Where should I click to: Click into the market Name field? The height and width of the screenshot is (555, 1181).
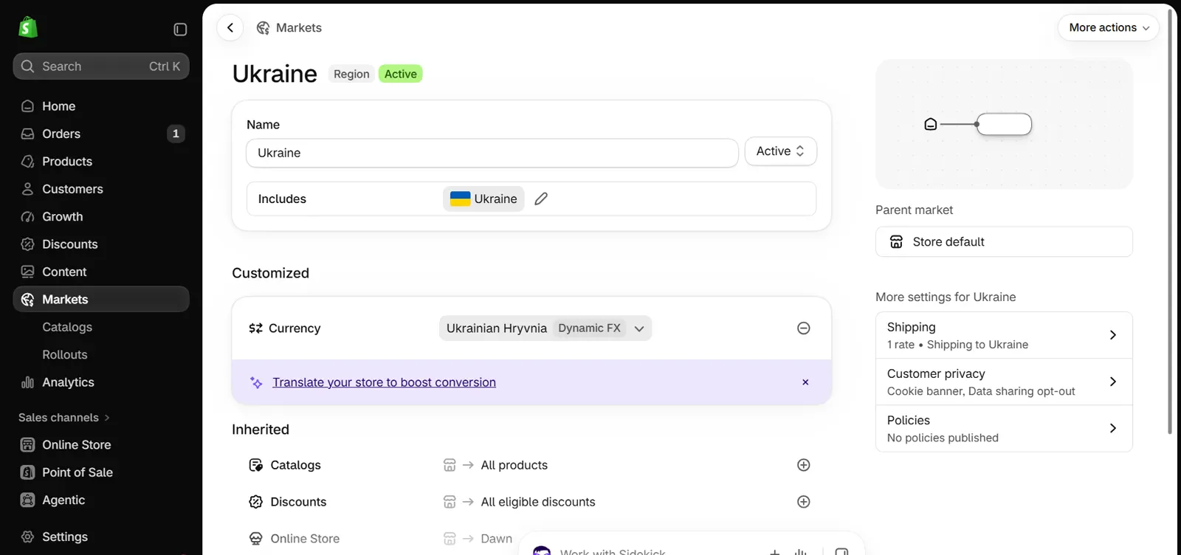click(492, 153)
